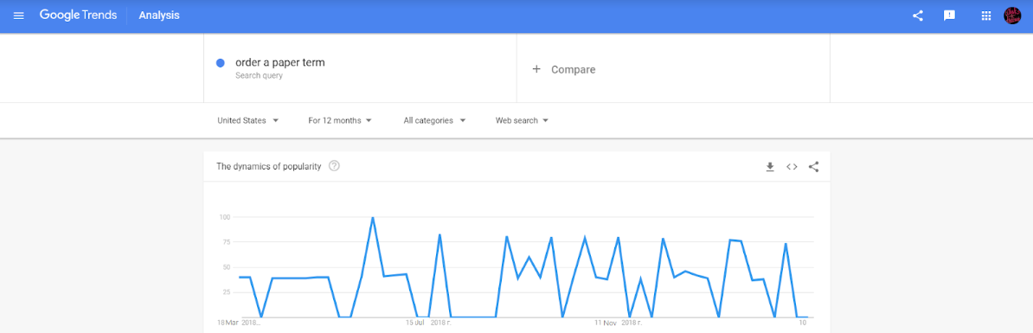This screenshot has height=333, width=1033.
Task: Open the account profile avatar
Action: click(1012, 16)
